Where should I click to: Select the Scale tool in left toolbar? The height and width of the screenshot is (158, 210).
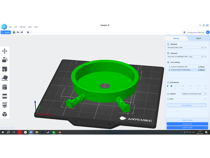5,69
